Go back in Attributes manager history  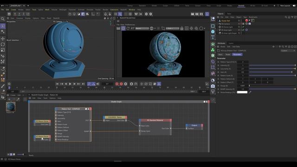click(x=273, y=46)
